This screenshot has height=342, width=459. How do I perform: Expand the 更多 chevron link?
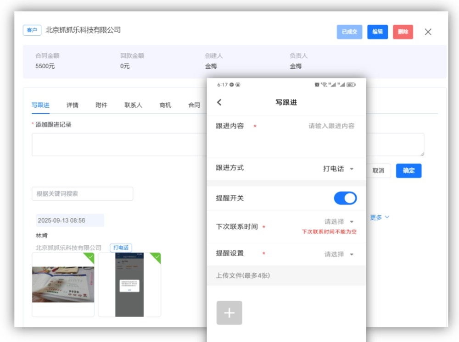(380, 217)
